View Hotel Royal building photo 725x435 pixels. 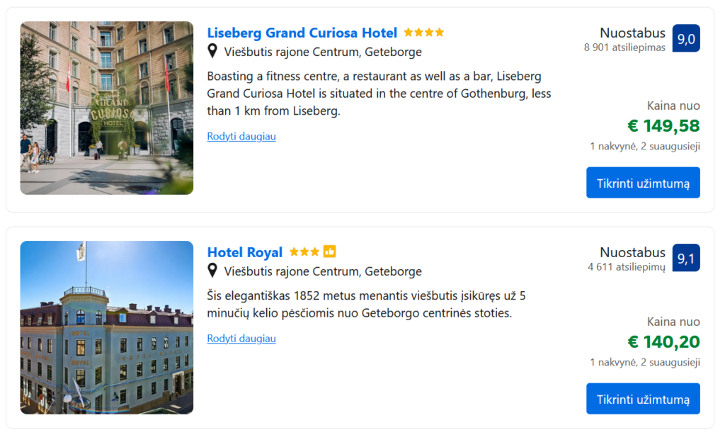point(107,327)
